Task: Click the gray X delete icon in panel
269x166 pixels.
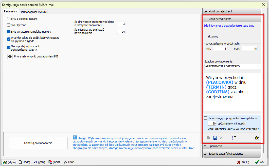Action: click(221, 138)
